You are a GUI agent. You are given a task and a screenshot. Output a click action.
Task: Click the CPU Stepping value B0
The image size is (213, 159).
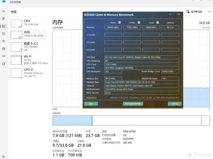pyautogui.click(x=142, y=61)
